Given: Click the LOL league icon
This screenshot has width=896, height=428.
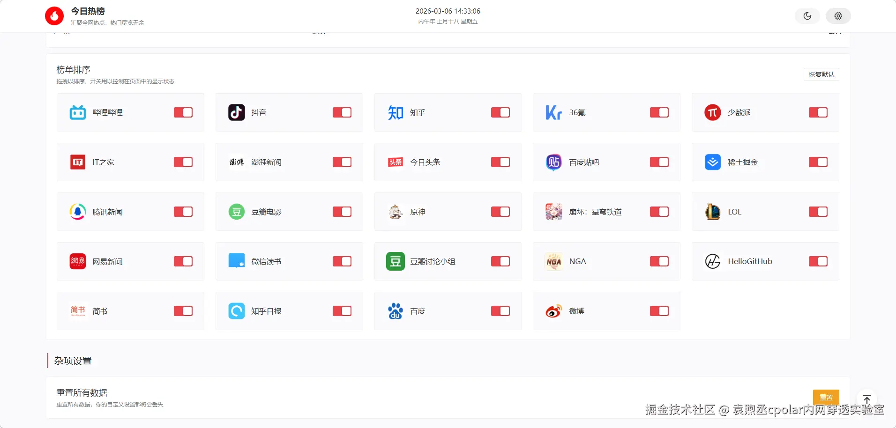Looking at the screenshot, I should coord(713,212).
